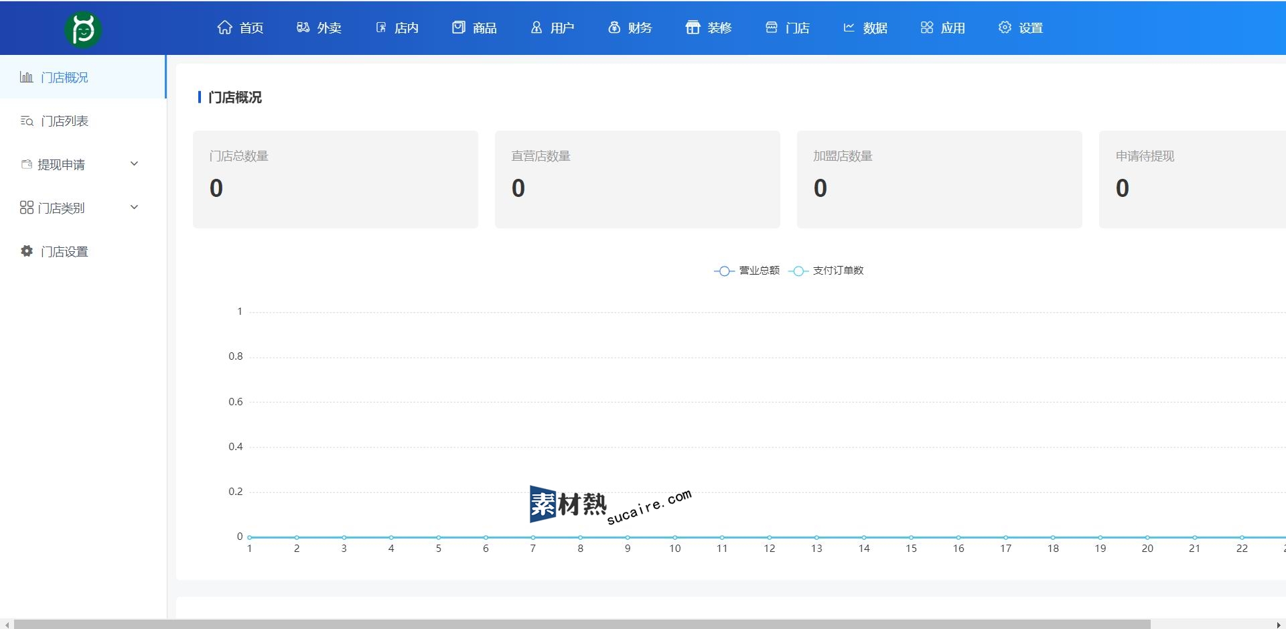Screen dimensions: 1286x629
Task: Click the takeout icon beside 外卖
Action: 303,27
